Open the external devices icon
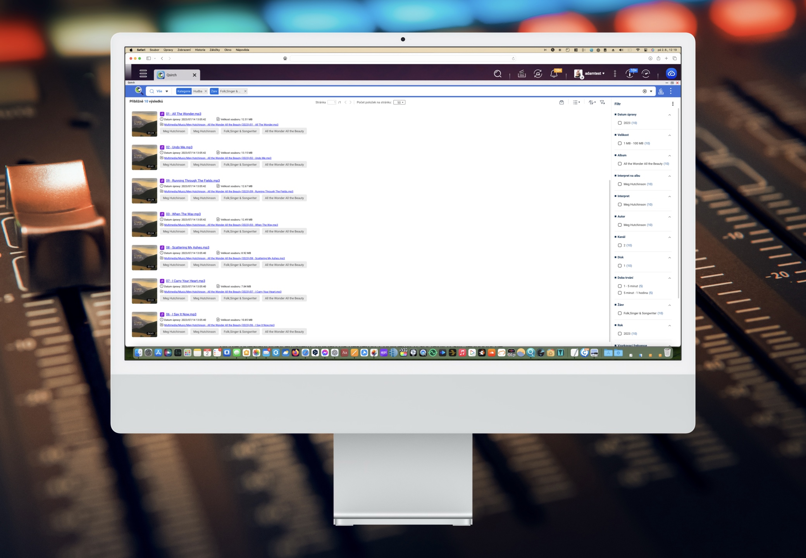Viewport: 806px width, 558px height. click(538, 74)
